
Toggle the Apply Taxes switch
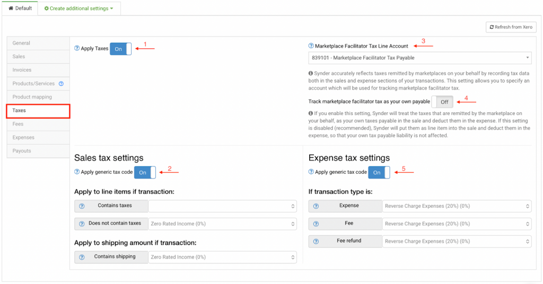click(x=120, y=49)
